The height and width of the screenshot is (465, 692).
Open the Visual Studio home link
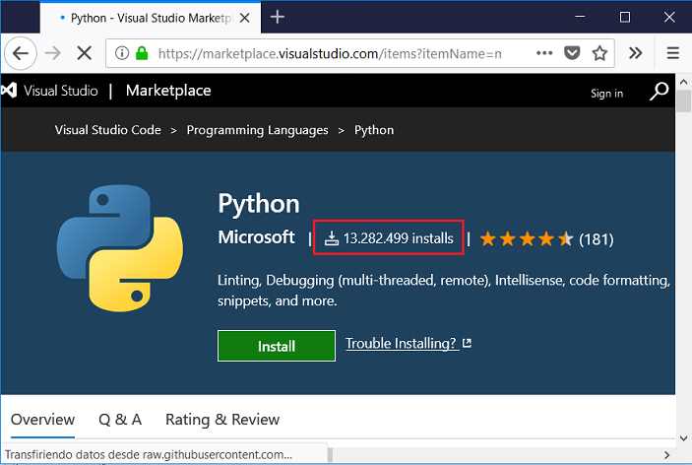[x=60, y=91]
